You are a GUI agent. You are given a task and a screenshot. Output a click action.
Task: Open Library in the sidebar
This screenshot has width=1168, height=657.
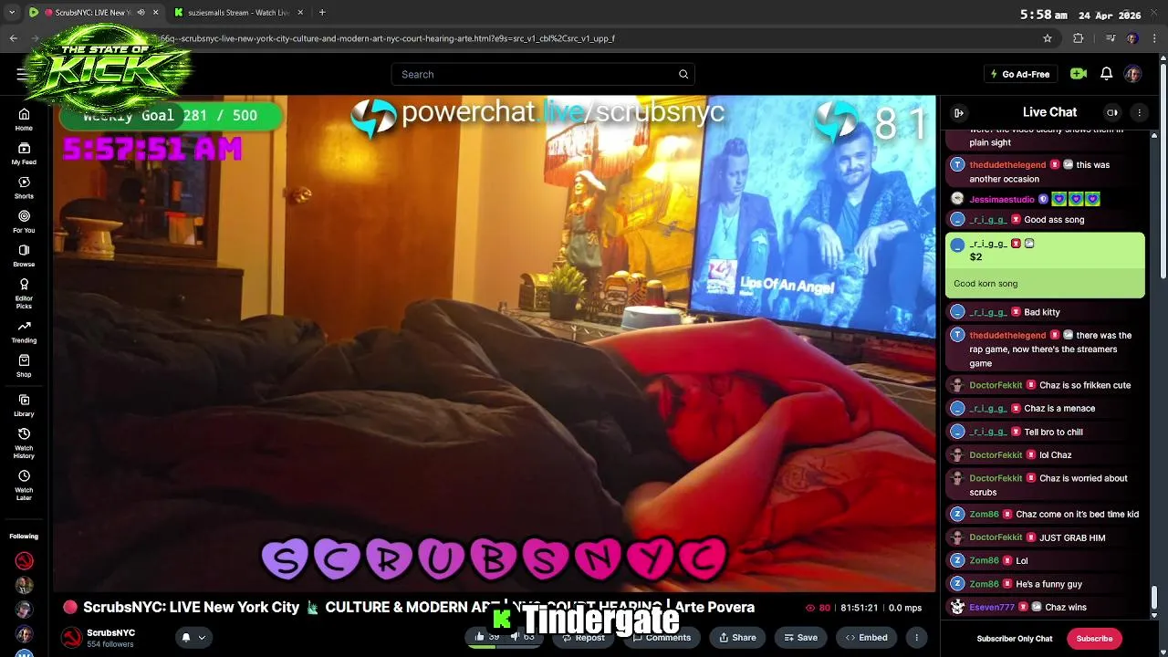(x=24, y=405)
